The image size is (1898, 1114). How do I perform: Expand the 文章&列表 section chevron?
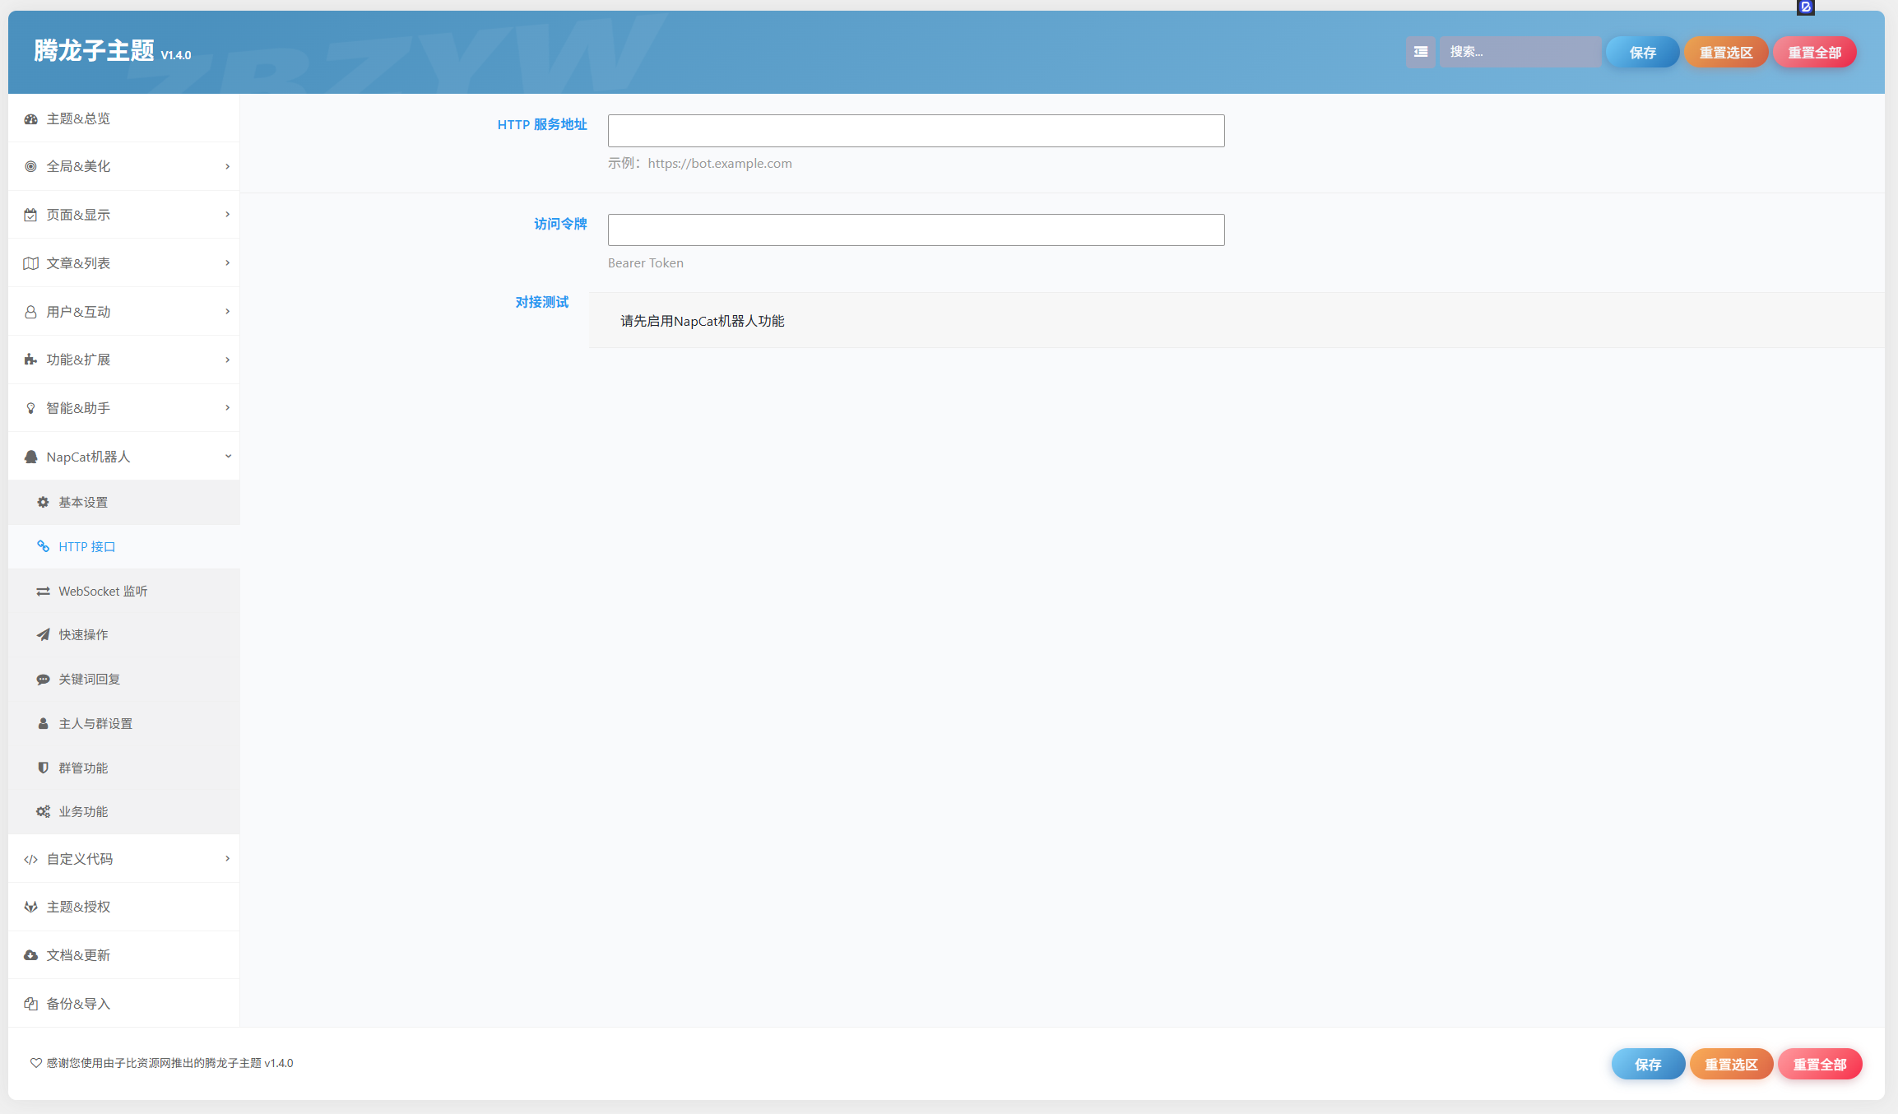coord(228,263)
